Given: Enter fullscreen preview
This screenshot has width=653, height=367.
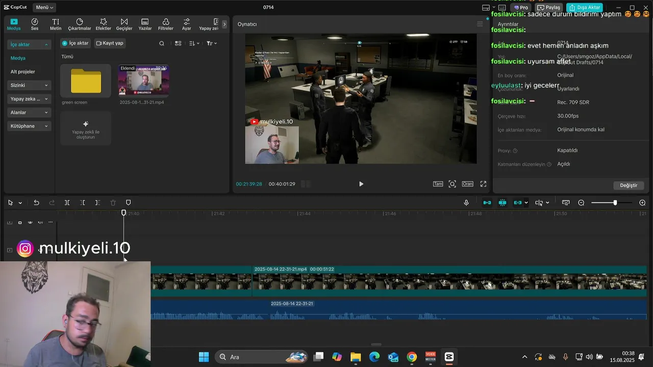Looking at the screenshot, I should tap(483, 184).
